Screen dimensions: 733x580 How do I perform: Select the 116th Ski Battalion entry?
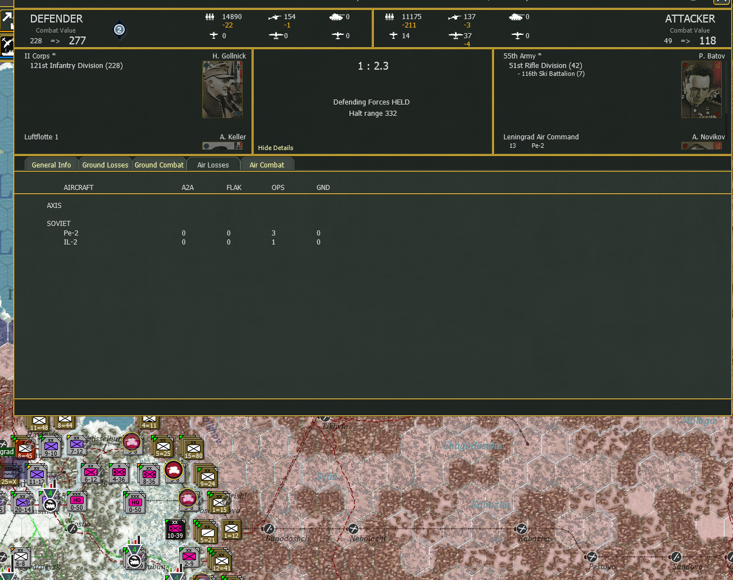(551, 74)
